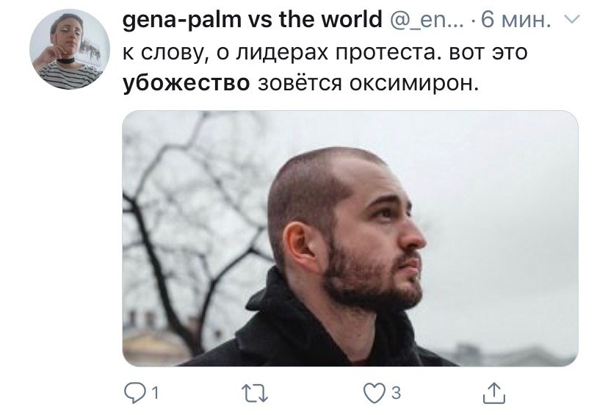Click the words вот это in the tweet
The image size is (608, 415).
pos(488,53)
